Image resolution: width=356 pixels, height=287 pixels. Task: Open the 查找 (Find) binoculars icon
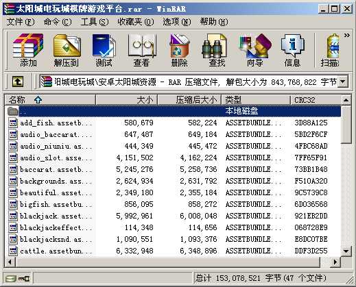coord(217,50)
